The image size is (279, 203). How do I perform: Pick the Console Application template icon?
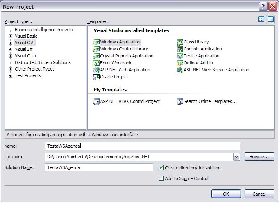180,49
